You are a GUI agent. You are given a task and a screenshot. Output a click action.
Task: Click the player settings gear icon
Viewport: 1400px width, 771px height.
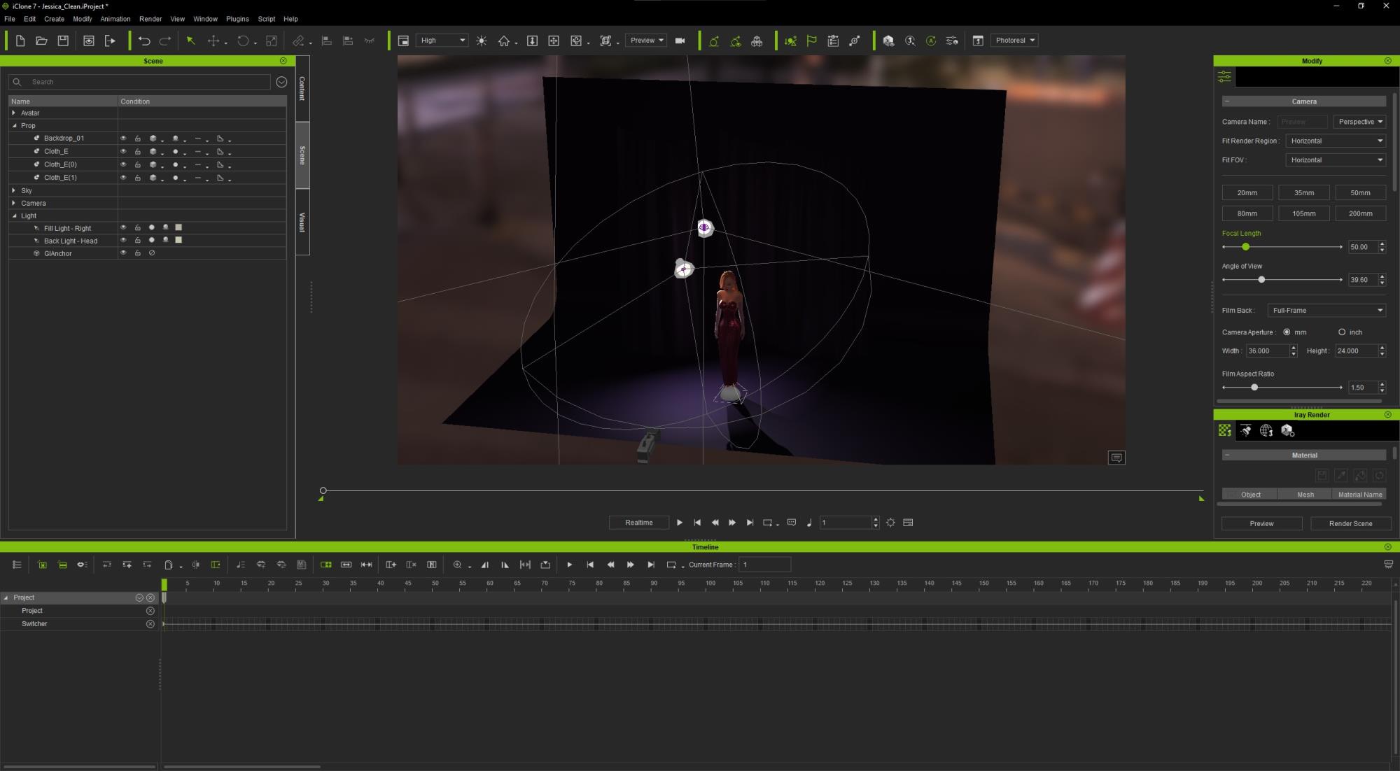(890, 523)
